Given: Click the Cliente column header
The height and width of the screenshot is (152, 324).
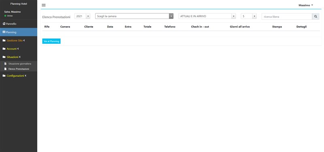Looking at the screenshot, I should (x=89, y=27).
